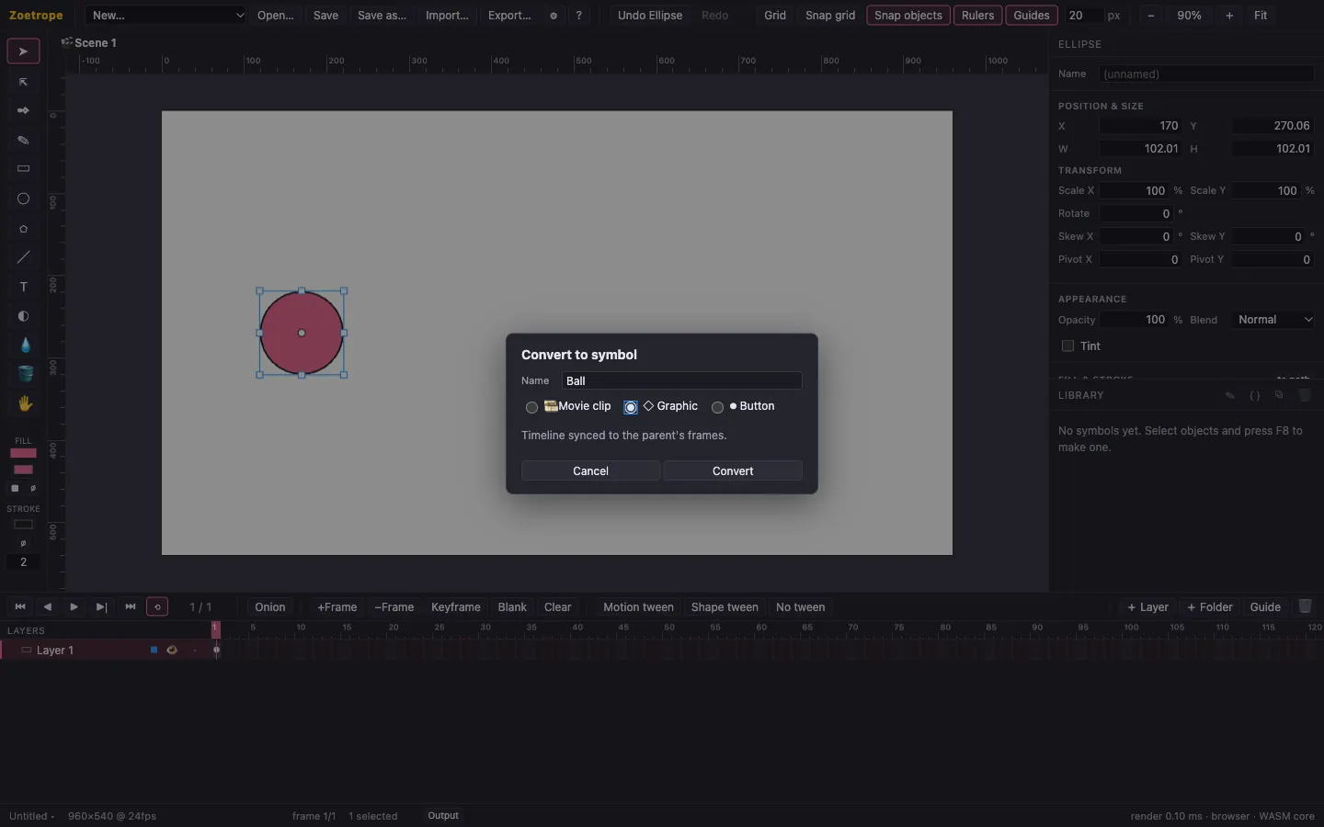Click frame 1 keyframe on Layer 1

click(x=217, y=650)
